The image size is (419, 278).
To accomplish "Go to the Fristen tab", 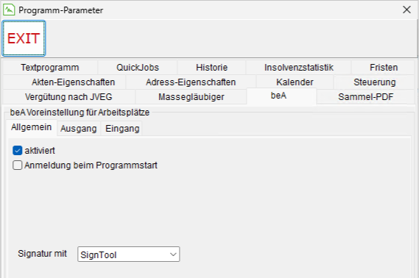I will click(x=384, y=67).
